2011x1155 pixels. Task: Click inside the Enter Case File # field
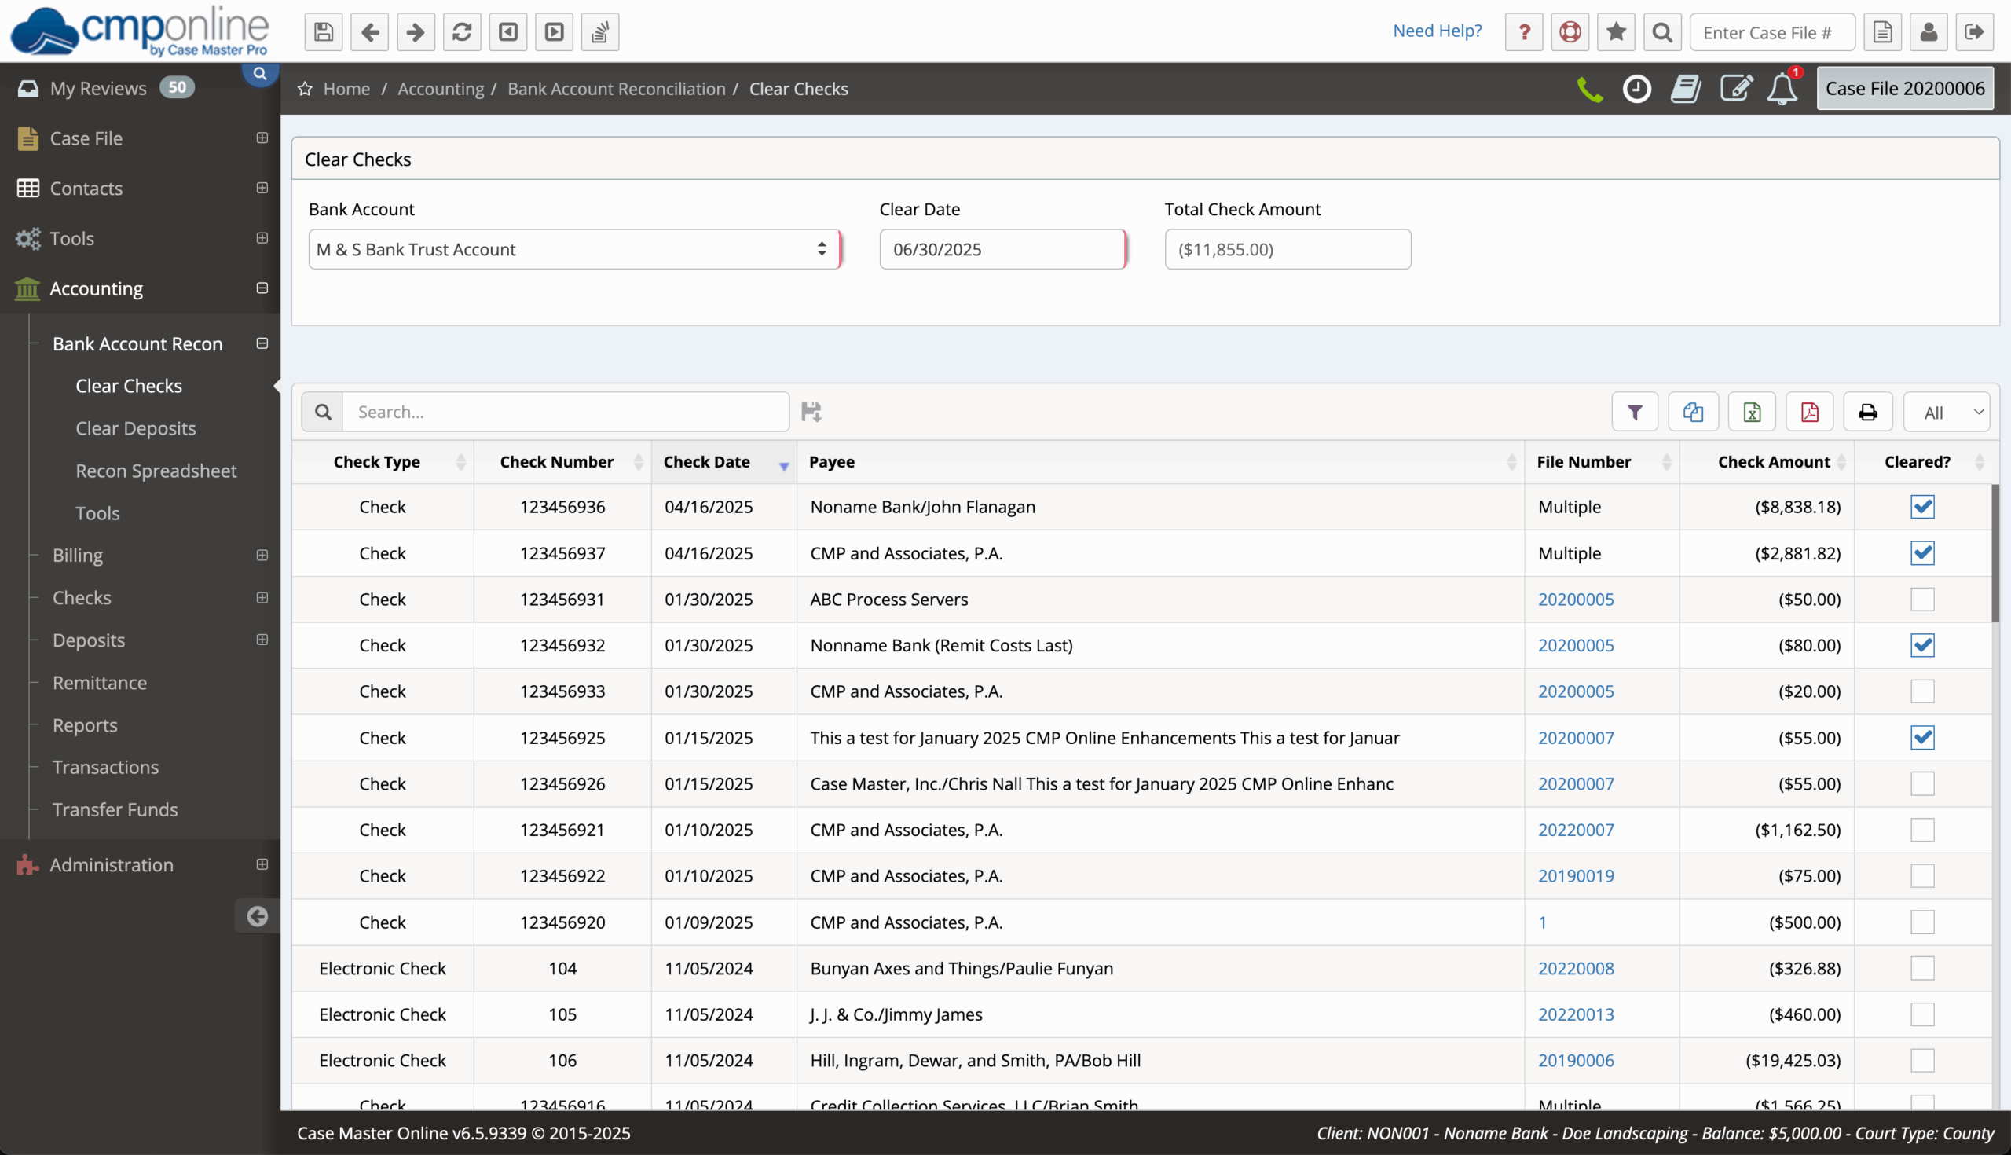[1771, 31]
